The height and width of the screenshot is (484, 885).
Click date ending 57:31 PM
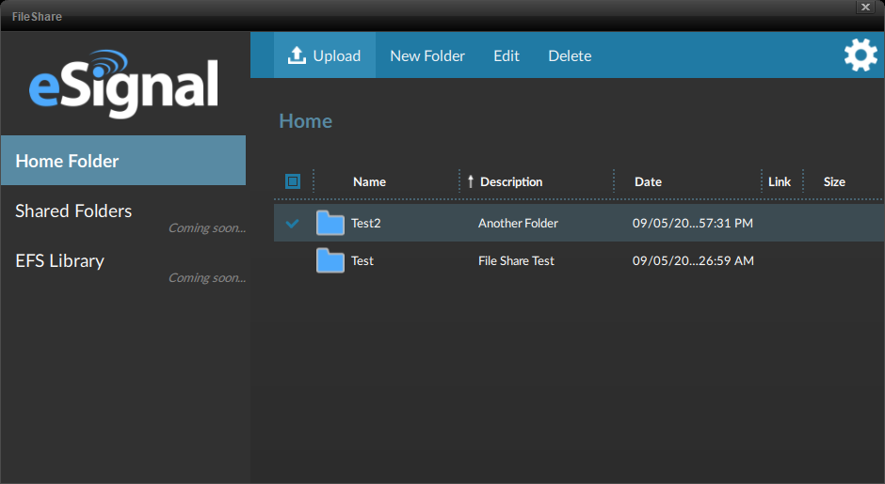(693, 223)
